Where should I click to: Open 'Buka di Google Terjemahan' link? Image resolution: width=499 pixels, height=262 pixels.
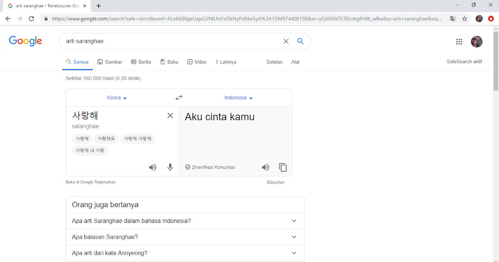pos(91,182)
